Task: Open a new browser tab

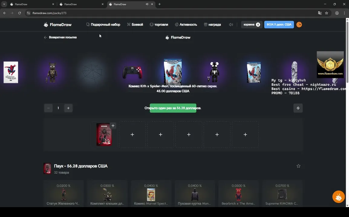Action: (159, 4)
